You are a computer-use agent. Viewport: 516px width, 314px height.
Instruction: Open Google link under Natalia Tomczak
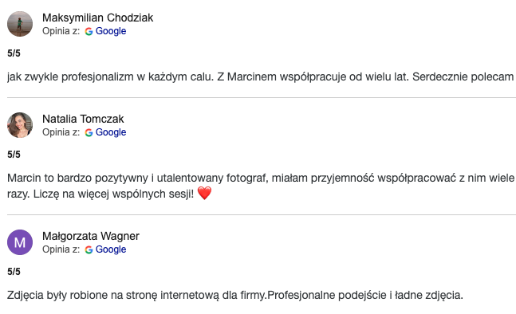click(x=111, y=132)
